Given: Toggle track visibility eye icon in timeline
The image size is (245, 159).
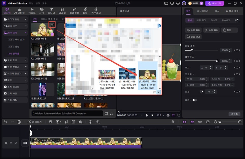Looking at the screenshot, I should click(x=11, y=143).
